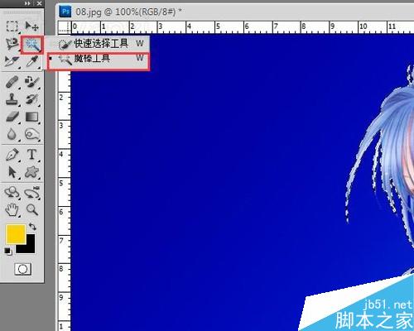Select the Eraser tool

click(12, 117)
